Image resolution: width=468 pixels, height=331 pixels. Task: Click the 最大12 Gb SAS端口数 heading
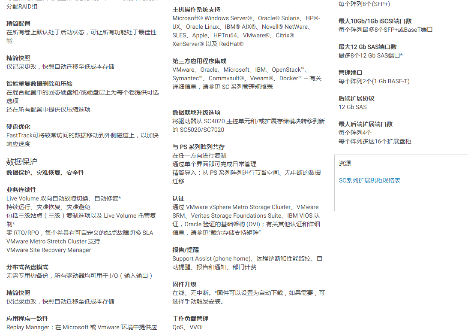pyautogui.click(x=367, y=47)
